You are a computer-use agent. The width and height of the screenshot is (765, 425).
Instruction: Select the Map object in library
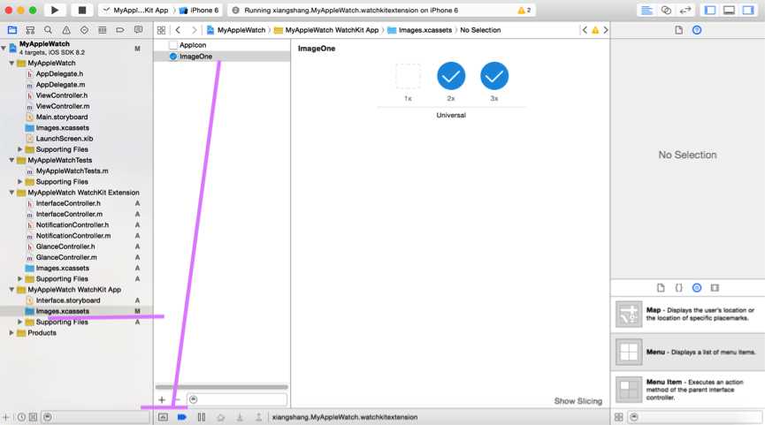tap(687, 315)
